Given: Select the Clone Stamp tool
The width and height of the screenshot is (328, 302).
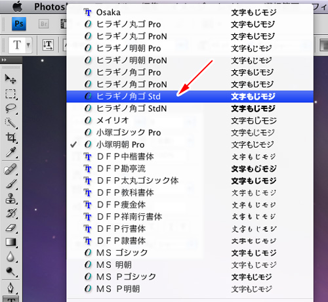Looking at the screenshot, I should click(10, 198).
